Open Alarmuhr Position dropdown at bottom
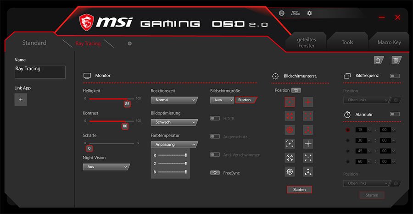Image resolution: width=413 pixels, height=214 pixels. coord(366,183)
